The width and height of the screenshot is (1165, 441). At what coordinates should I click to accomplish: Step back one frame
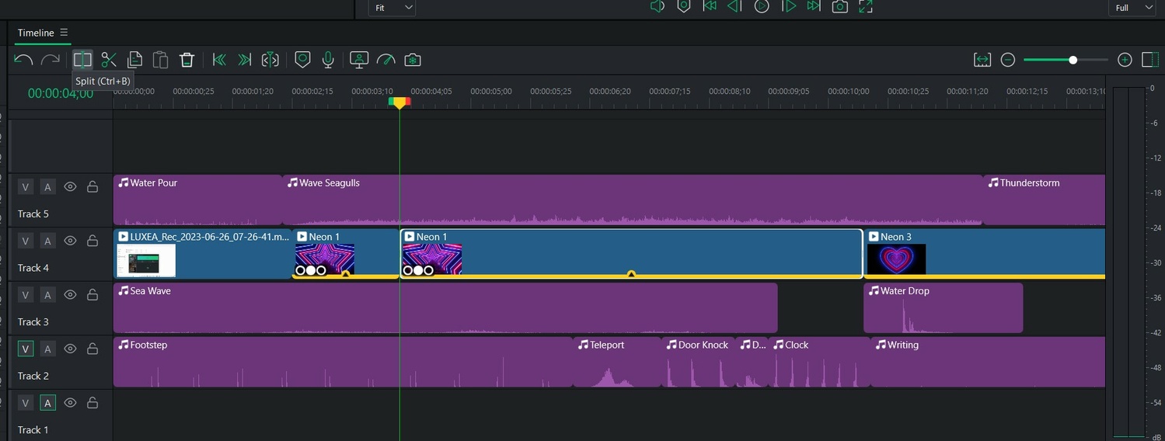click(x=734, y=6)
